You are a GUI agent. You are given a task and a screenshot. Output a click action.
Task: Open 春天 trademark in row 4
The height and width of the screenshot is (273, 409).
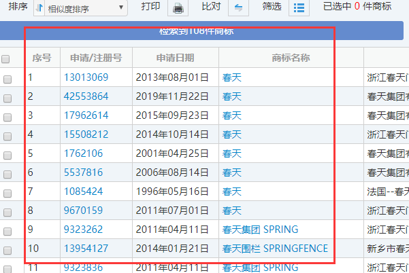tap(232, 134)
